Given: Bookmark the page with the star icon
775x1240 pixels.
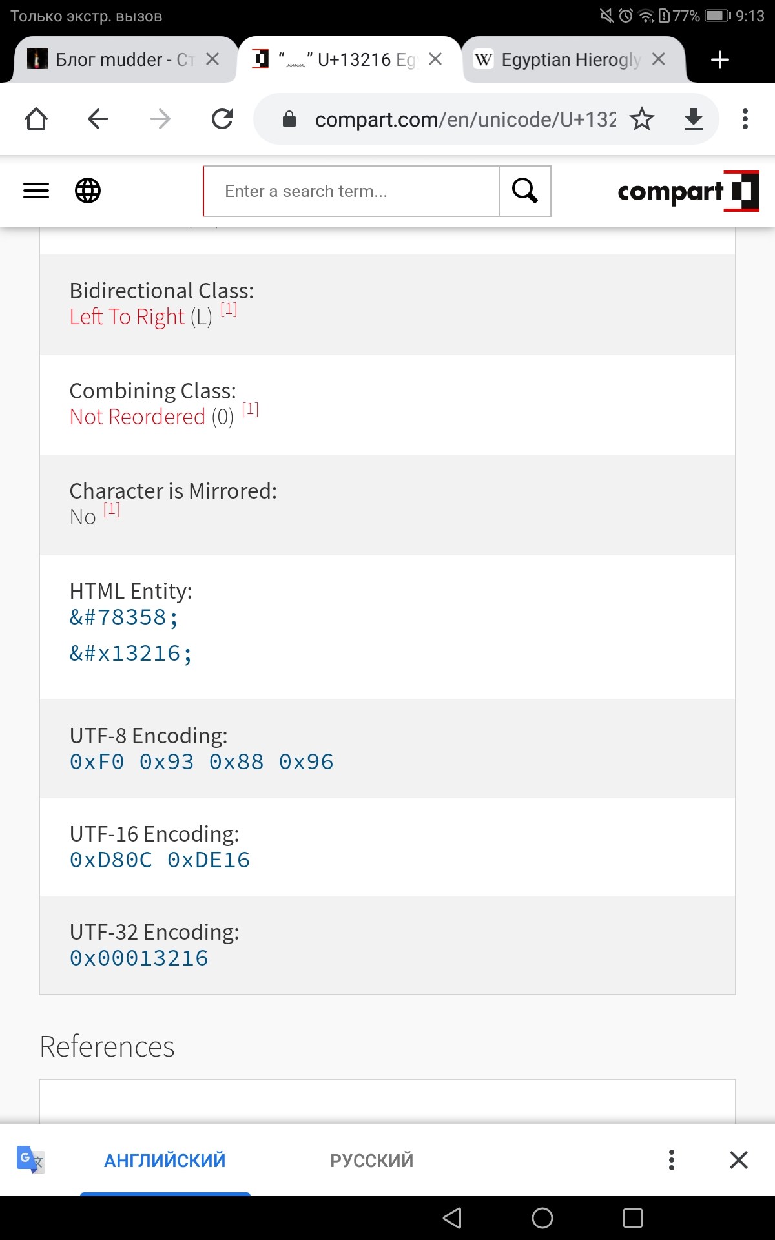Looking at the screenshot, I should (x=642, y=119).
